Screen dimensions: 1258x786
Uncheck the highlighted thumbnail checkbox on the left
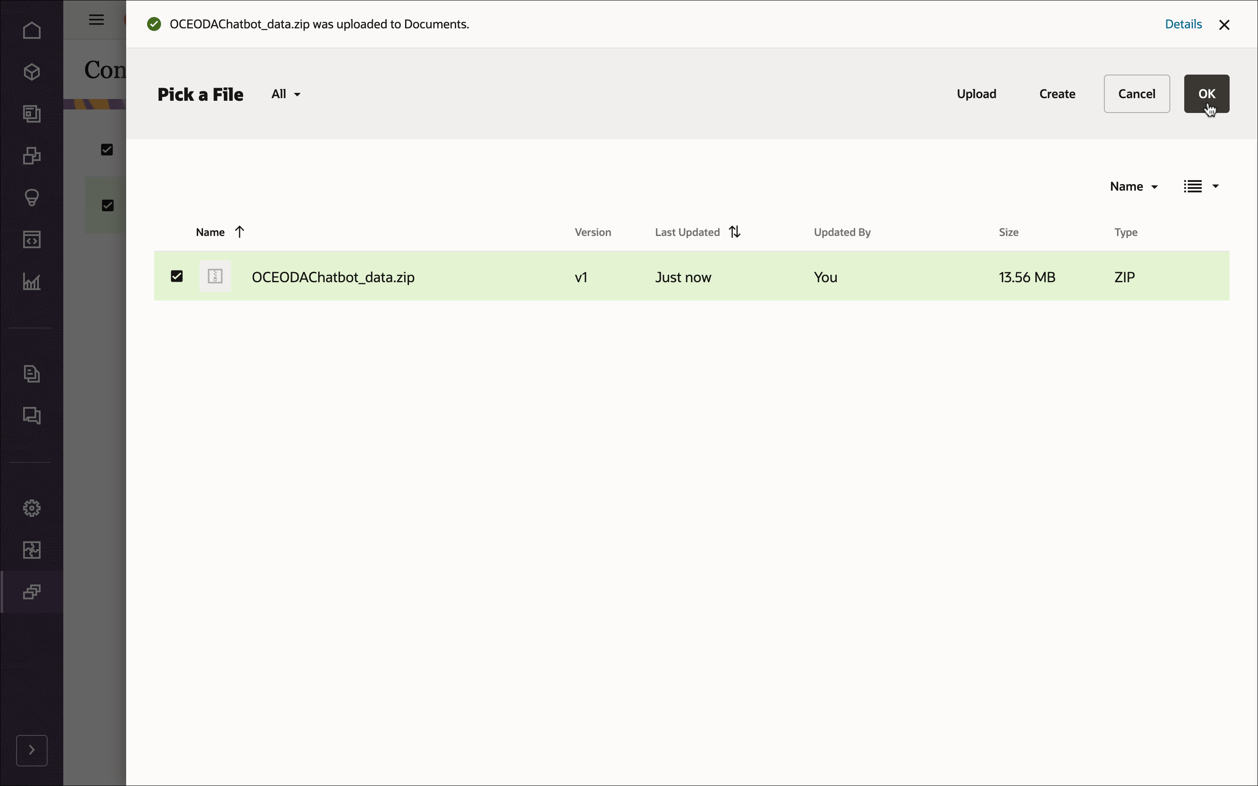pyautogui.click(x=107, y=205)
